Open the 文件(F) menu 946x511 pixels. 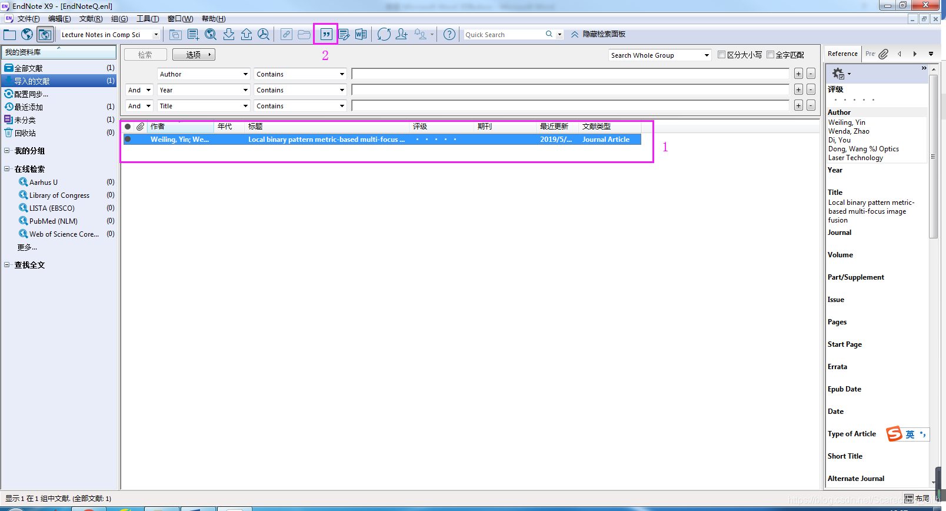(28, 19)
